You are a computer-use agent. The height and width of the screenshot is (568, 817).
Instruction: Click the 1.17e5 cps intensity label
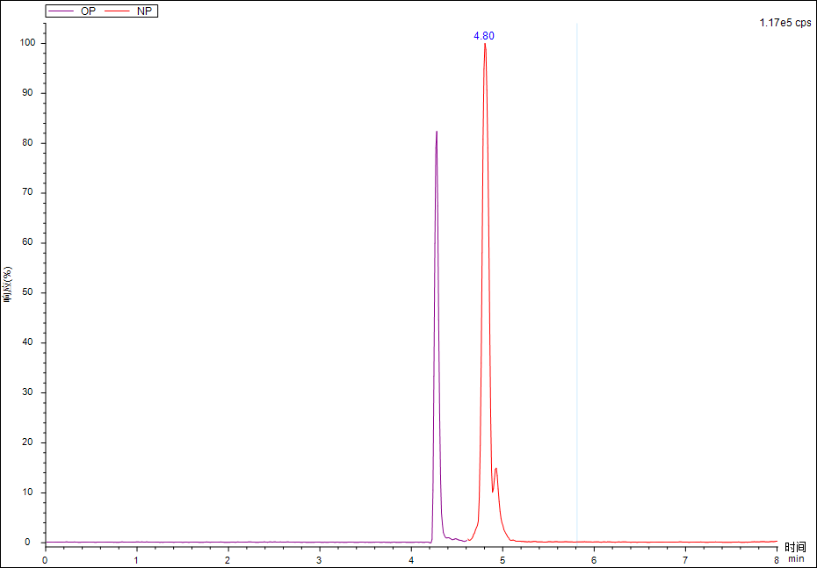click(x=785, y=23)
